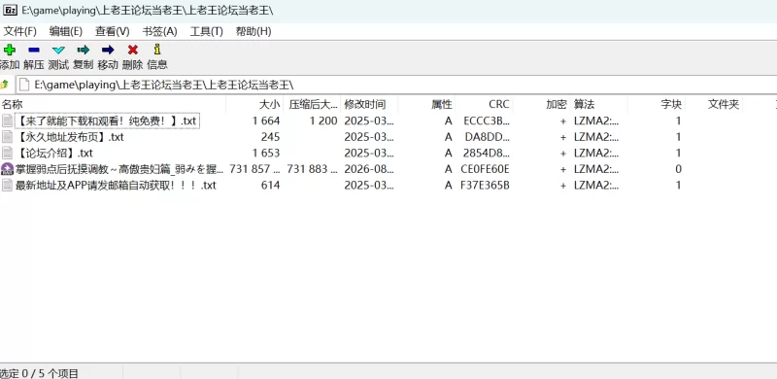Click file icon of 【来了就能下载和观看】.txt
Image resolution: width=777 pixels, height=379 pixels.
(7, 121)
